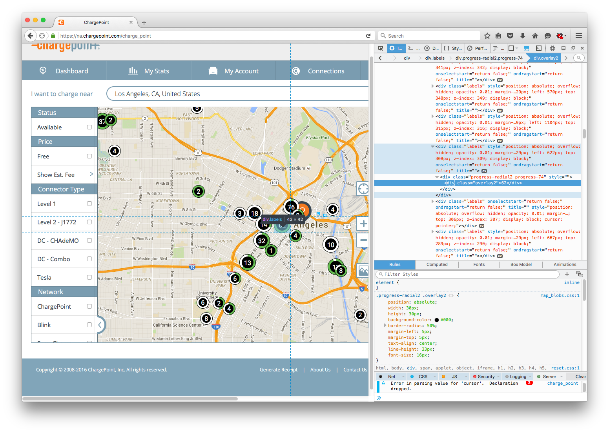Toggle the split console icon in devtools
This screenshot has width=609, height=433.
[x=527, y=48]
